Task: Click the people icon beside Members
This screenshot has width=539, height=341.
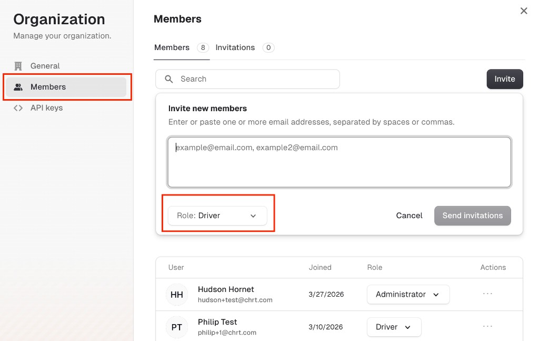Action: click(x=17, y=86)
